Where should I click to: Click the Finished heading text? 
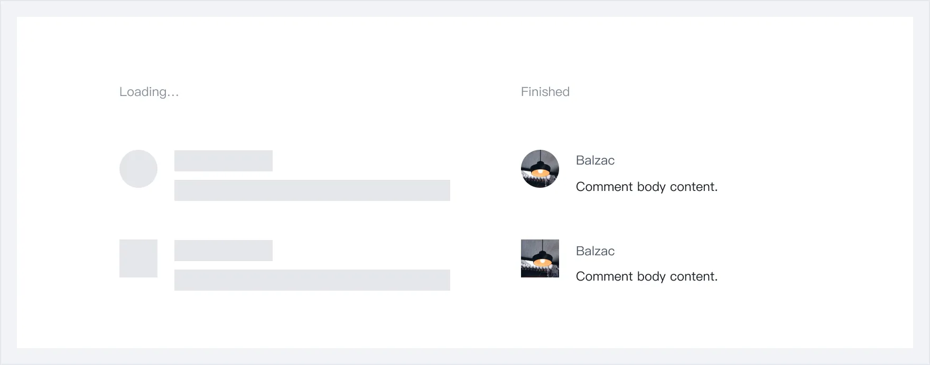[x=545, y=92]
